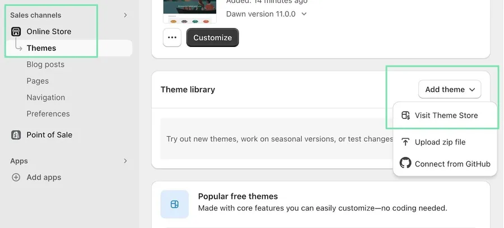The width and height of the screenshot is (504, 228).
Task: Choose Upload zip file from menu
Action: (445, 142)
